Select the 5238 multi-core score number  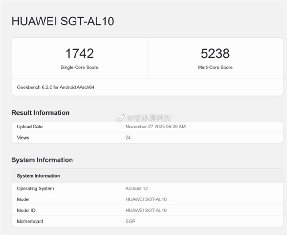pos(215,53)
